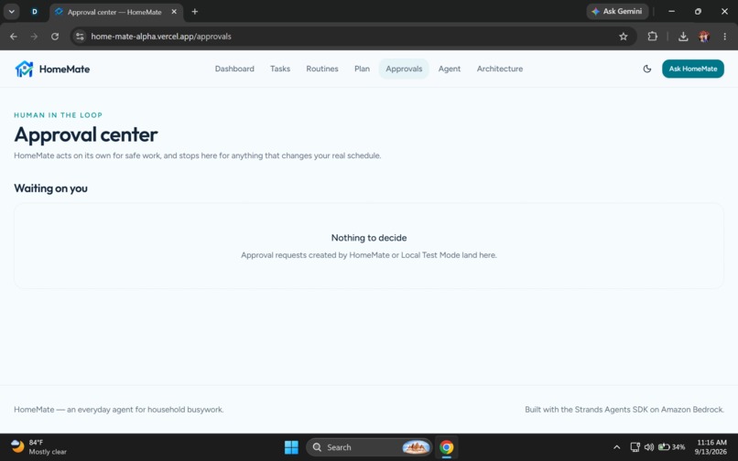Open the Windows Start button

tap(291, 447)
